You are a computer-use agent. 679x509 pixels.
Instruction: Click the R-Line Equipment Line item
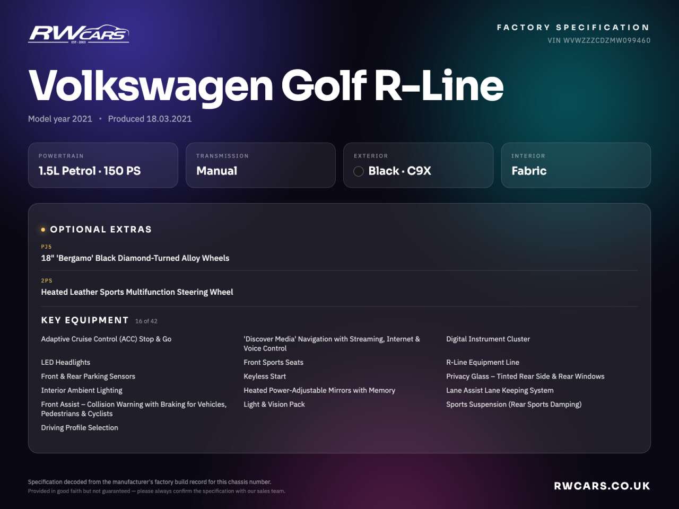click(483, 362)
